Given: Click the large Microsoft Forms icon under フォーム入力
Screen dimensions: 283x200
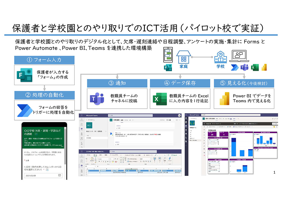Looking at the screenshot, I should coord(25,75).
